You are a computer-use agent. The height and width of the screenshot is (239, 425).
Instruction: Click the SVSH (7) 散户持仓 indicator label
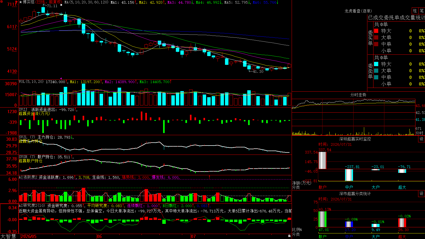[x=37, y=157]
